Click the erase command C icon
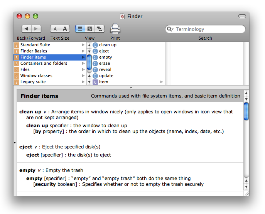The height and width of the screenshot is (214, 265). [95, 64]
